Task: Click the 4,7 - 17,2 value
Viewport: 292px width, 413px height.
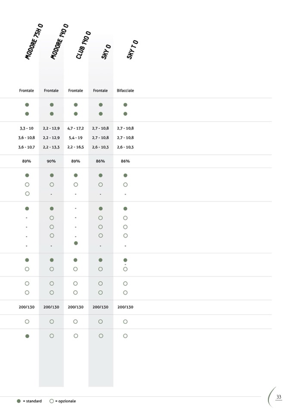Action: pyautogui.click(x=75, y=128)
